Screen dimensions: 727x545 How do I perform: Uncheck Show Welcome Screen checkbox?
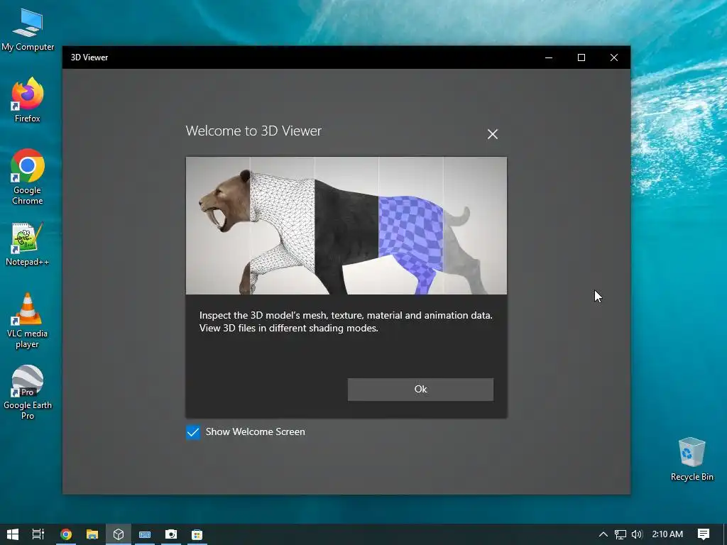point(193,432)
